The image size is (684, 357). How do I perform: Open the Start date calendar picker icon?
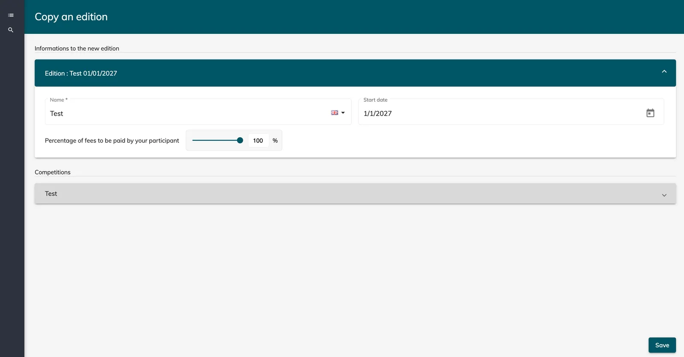coord(650,113)
